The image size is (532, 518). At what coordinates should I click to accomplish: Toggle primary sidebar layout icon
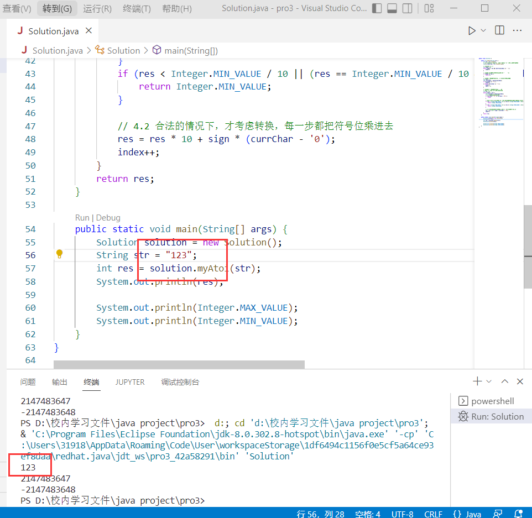tap(377, 8)
